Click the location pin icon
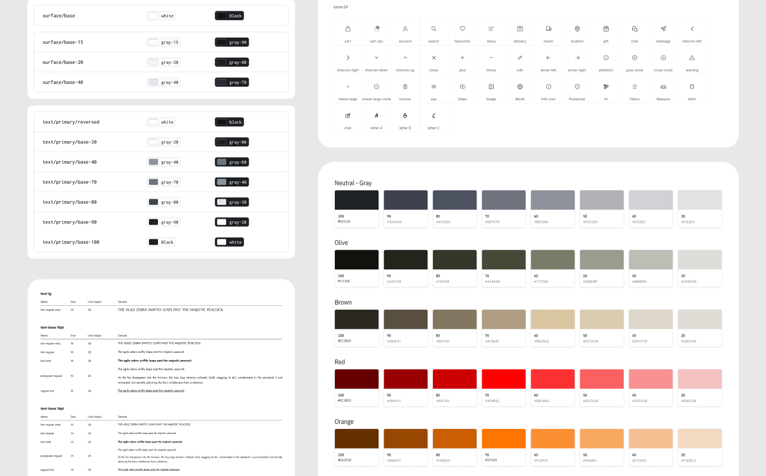The width and height of the screenshot is (766, 476). (577, 29)
